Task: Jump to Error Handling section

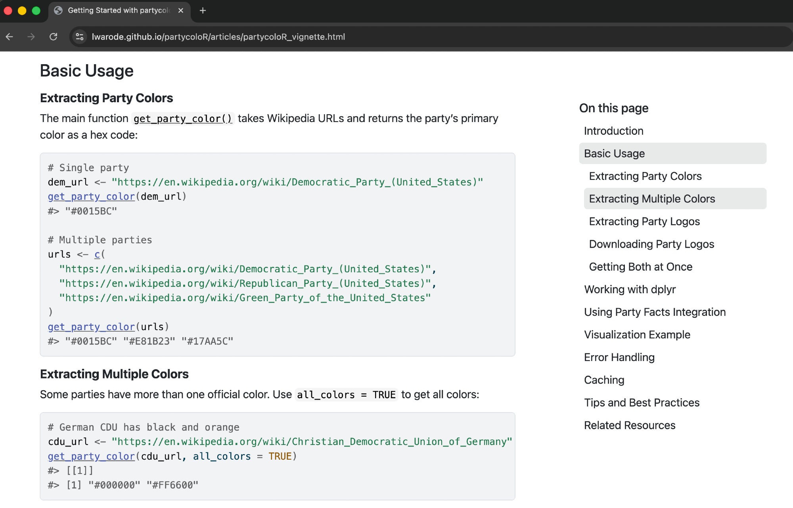Action: point(619,357)
